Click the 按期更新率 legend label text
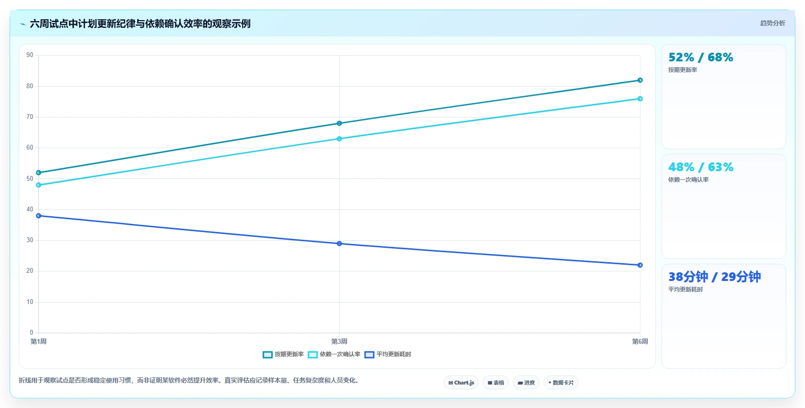The height and width of the screenshot is (408, 805). 289,354
